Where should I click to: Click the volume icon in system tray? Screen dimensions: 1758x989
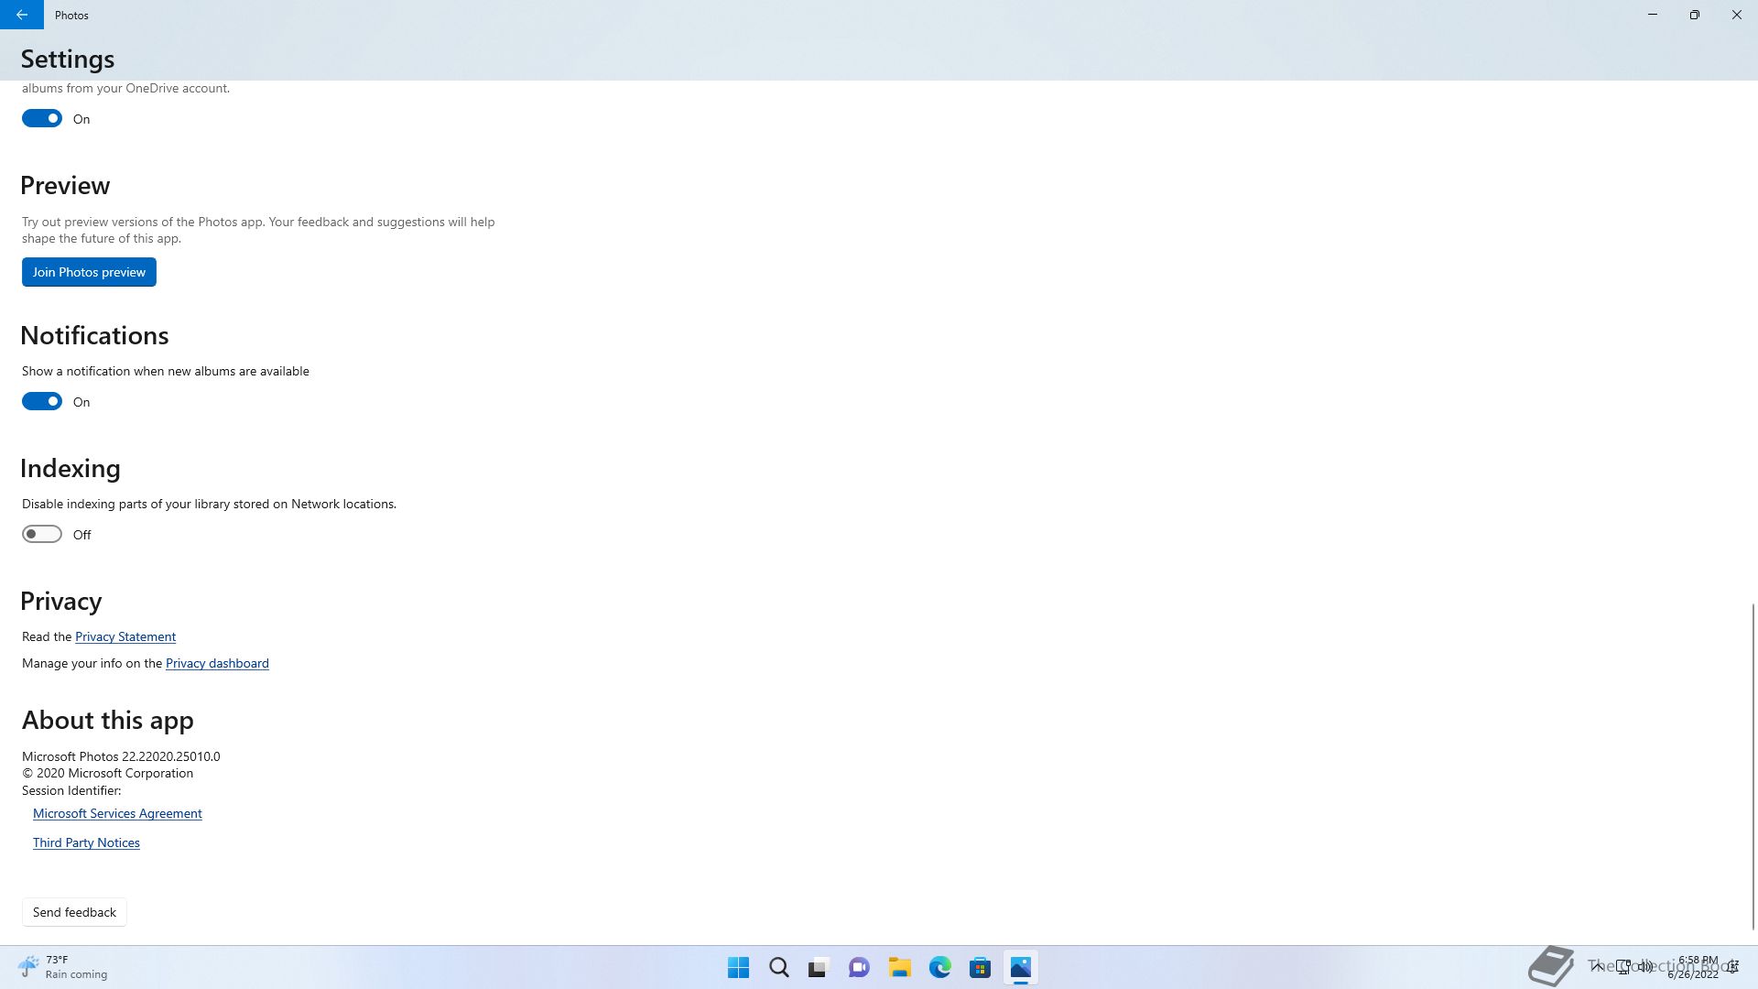coord(1645,966)
